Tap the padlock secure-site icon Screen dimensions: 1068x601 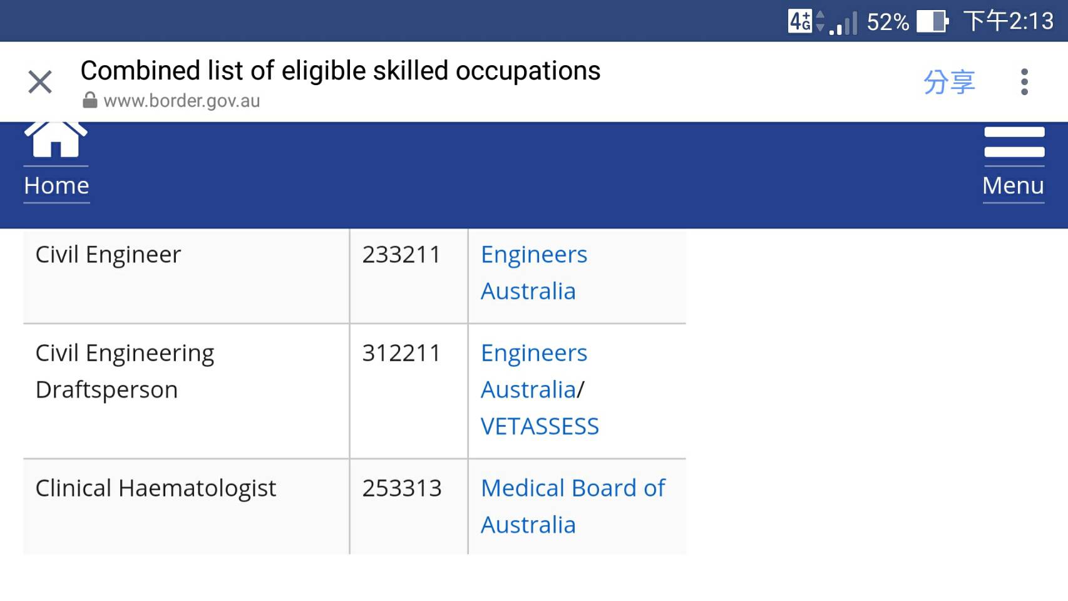tap(90, 100)
